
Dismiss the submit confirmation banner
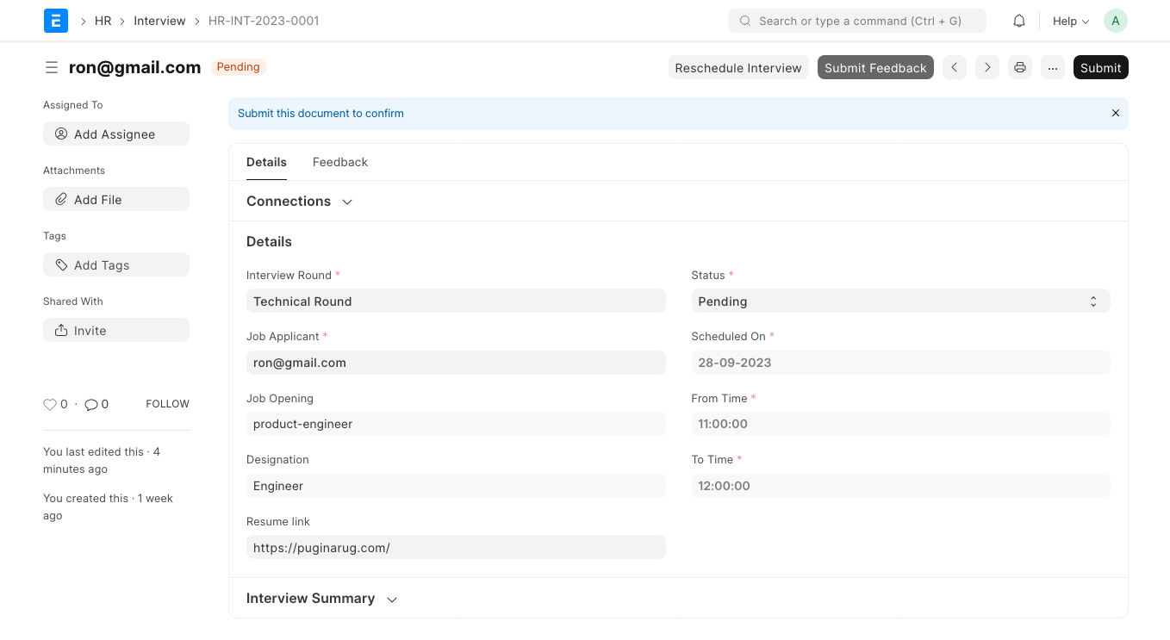[x=1115, y=113]
